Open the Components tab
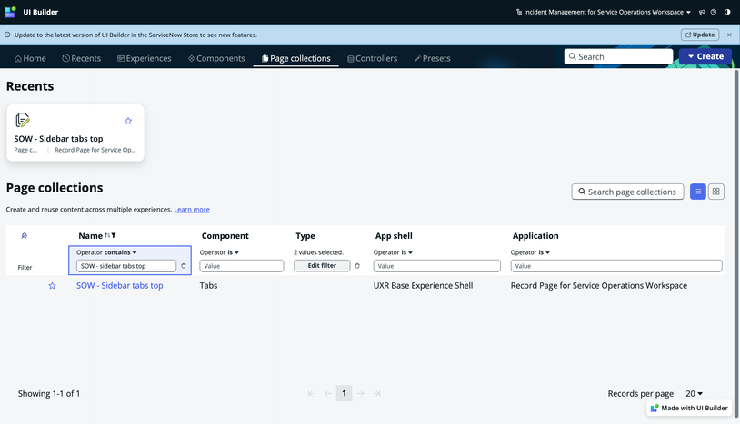The height and width of the screenshot is (424, 740). point(216,58)
